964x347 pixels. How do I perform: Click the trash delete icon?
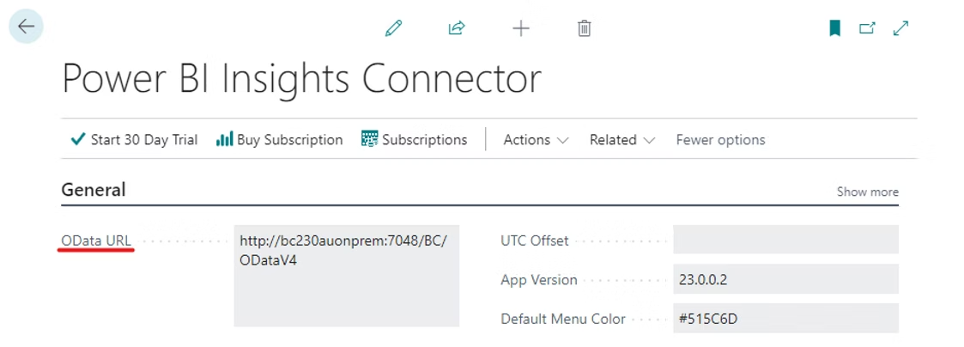585,28
